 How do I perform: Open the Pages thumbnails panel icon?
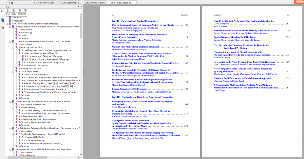coord(2,20)
